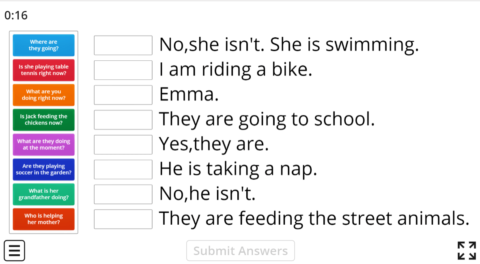
Task: Click the answer box beside 'No,he isn't.'
Action: coord(123,194)
